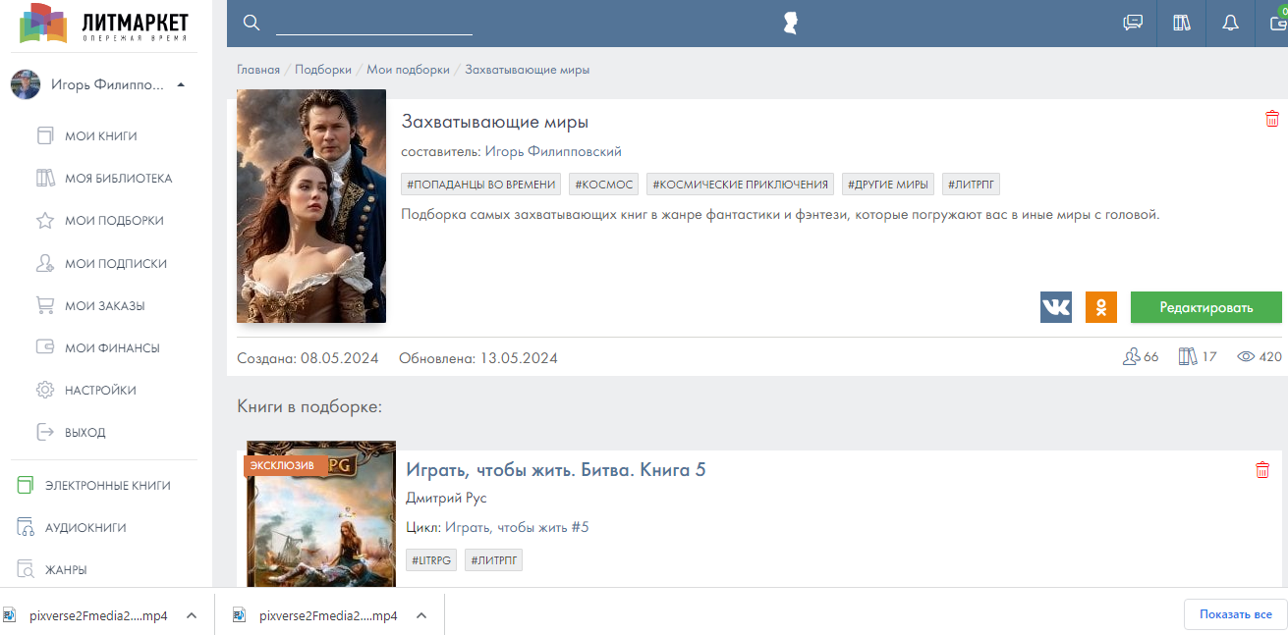Screen dimensions: 1288x635
Task: Click Показать все downloads button
Action: (1235, 614)
